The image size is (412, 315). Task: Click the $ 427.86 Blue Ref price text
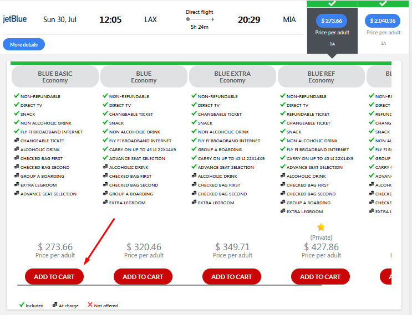pos(321,247)
